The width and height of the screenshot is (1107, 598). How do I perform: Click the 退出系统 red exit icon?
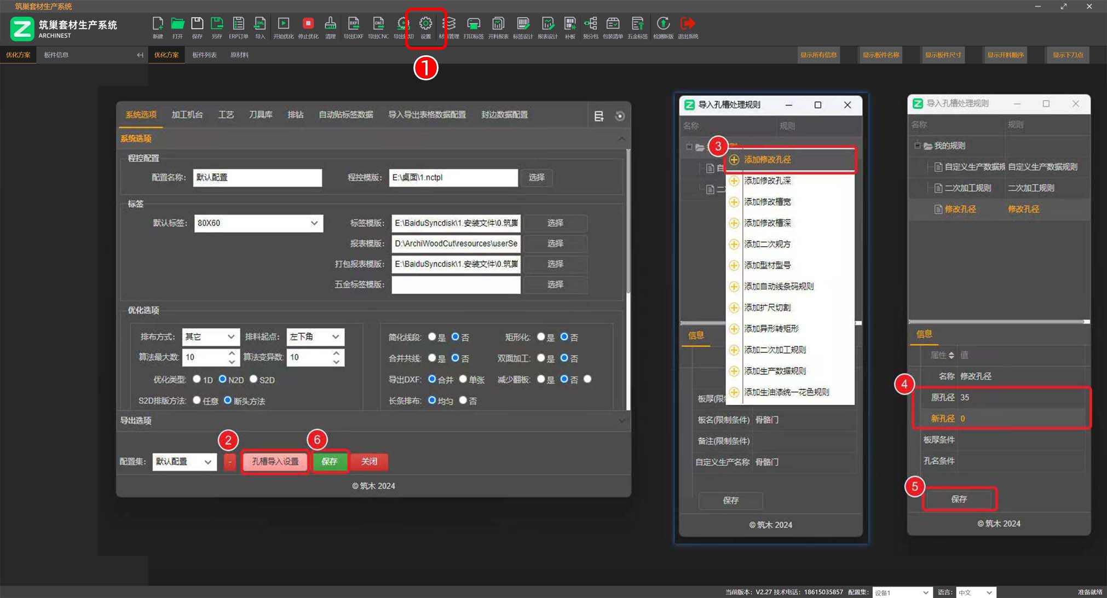click(x=688, y=24)
